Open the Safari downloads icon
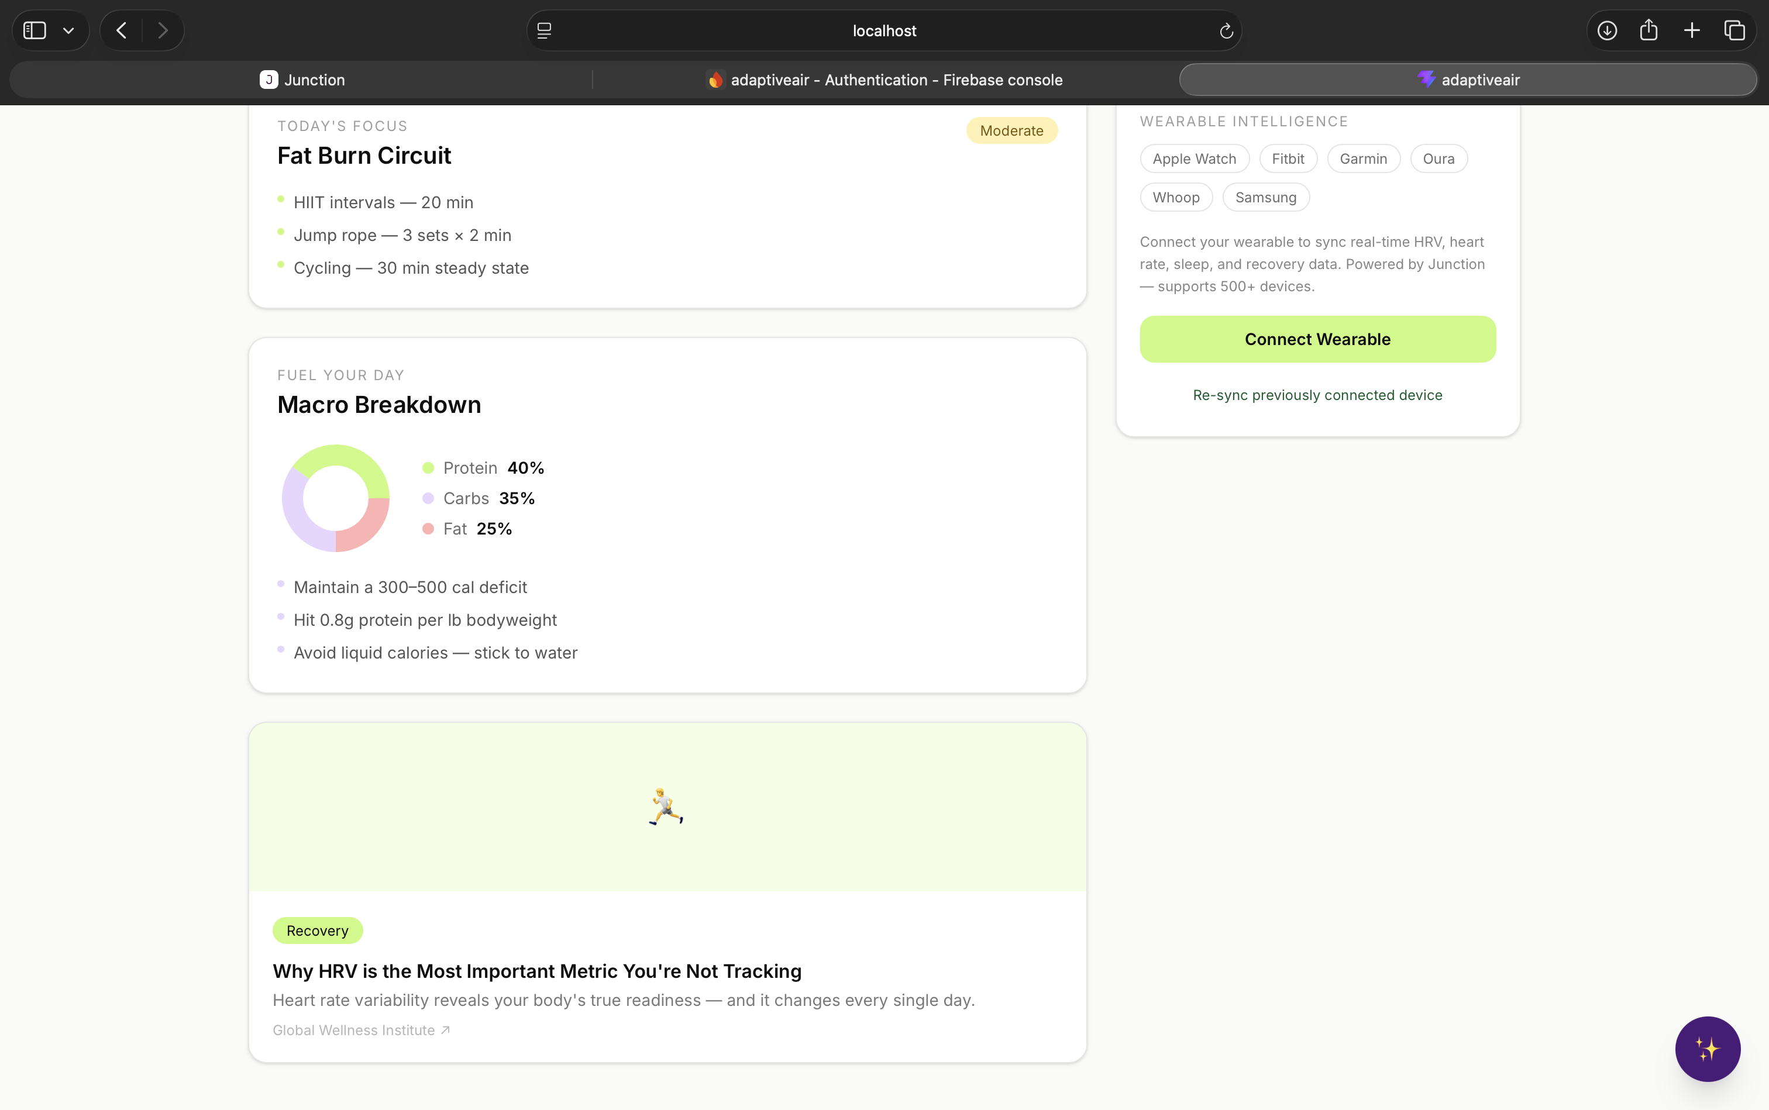Viewport: 1769px width, 1110px height. [1607, 30]
